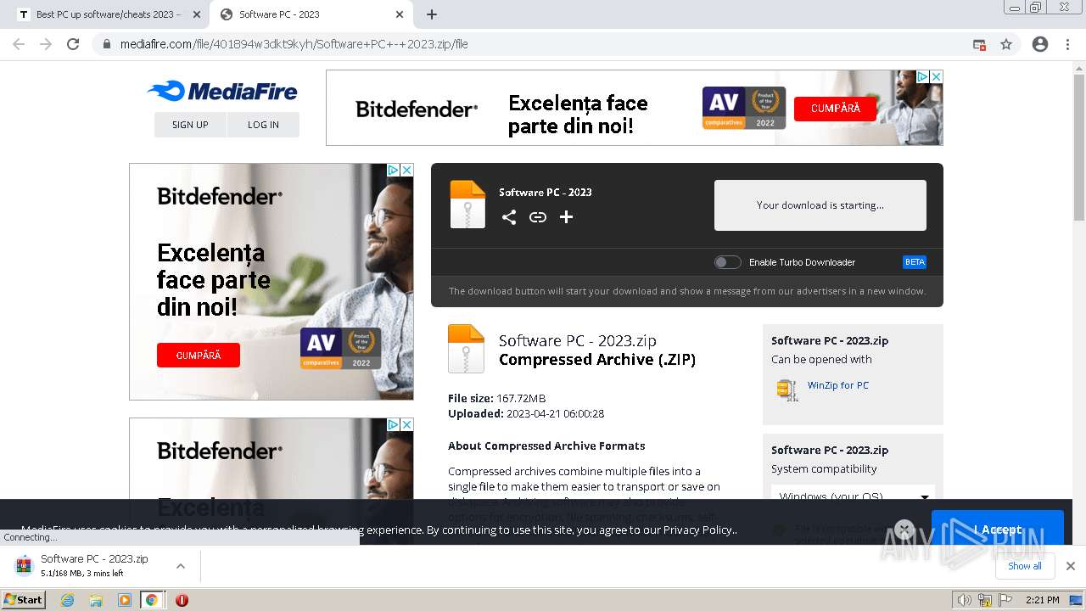Screen dimensions: 1086x611
Task: Close the downloads shelf
Action: click(1071, 566)
